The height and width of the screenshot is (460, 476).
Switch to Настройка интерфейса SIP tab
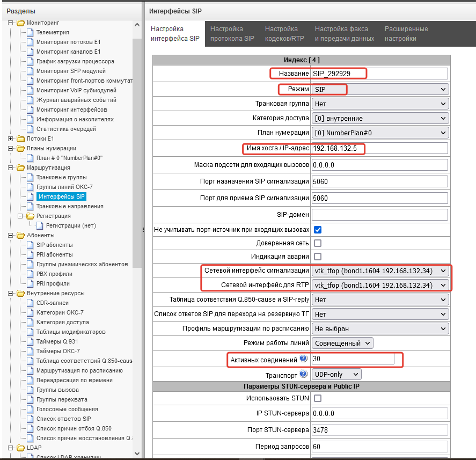175,34
